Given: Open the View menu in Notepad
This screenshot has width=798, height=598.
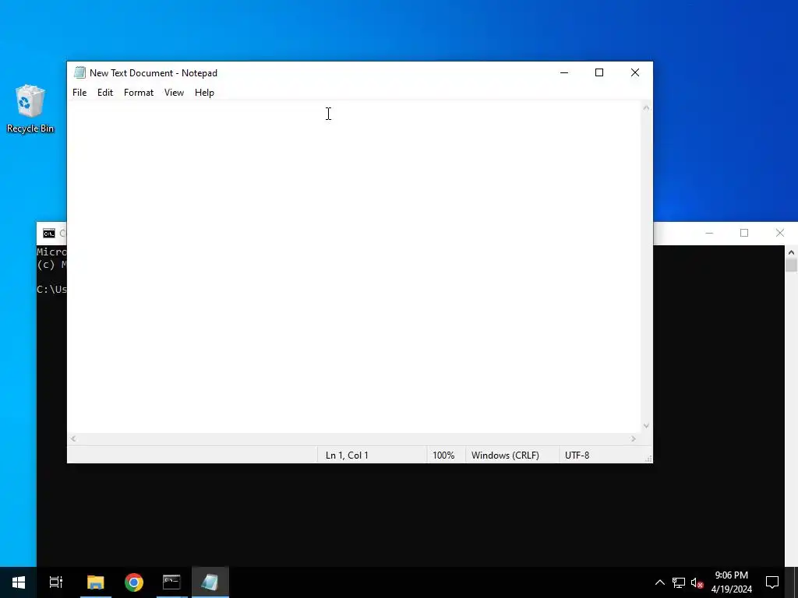Looking at the screenshot, I should [174, 93].
